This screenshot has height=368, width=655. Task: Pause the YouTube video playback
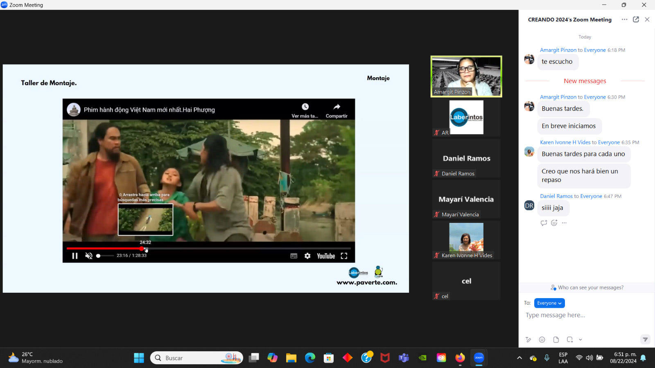pyautogui.click(x=75, y=256)
